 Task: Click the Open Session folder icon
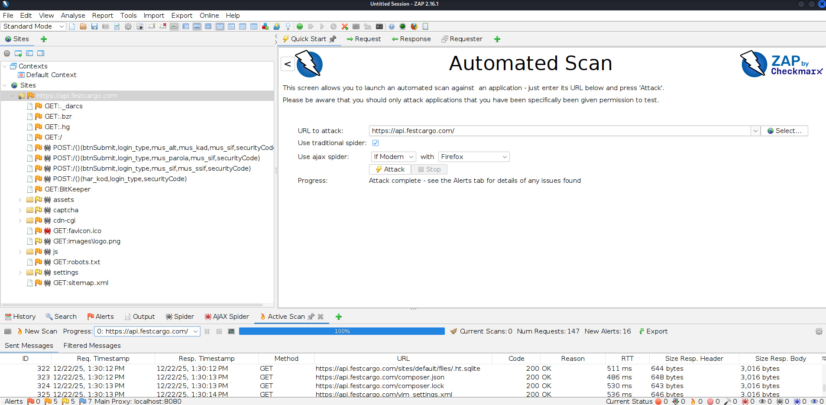point(83,26)
